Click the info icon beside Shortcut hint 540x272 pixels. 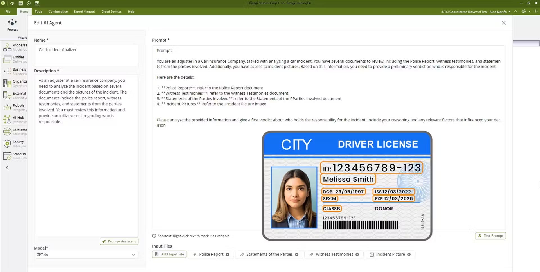(154, 236)
